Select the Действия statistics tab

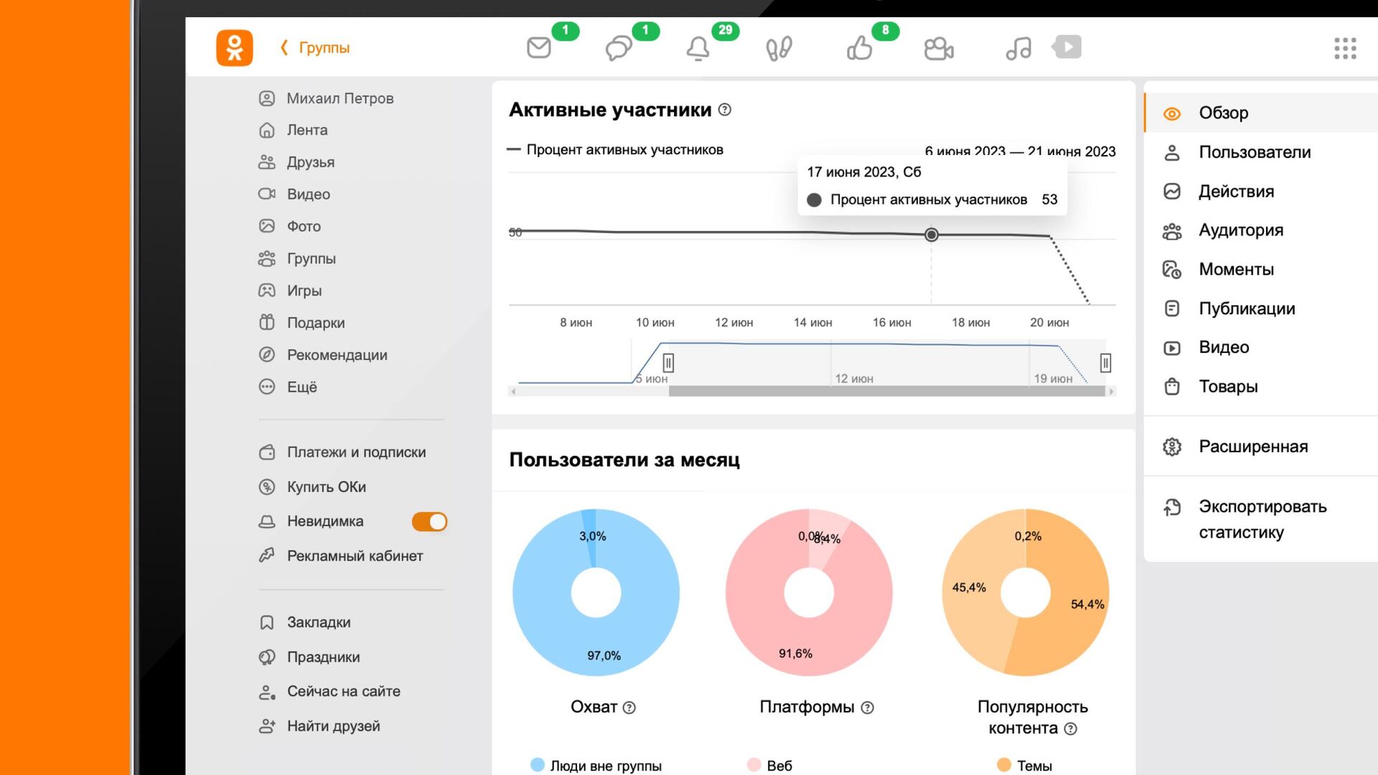point(1260,192)
